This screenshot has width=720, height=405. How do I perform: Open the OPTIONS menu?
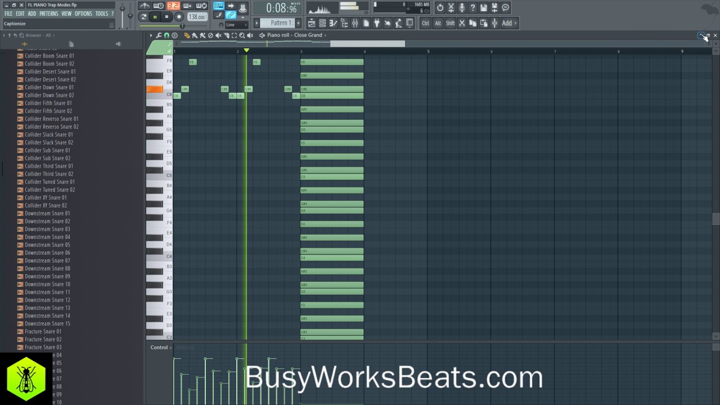pos(83,13)
